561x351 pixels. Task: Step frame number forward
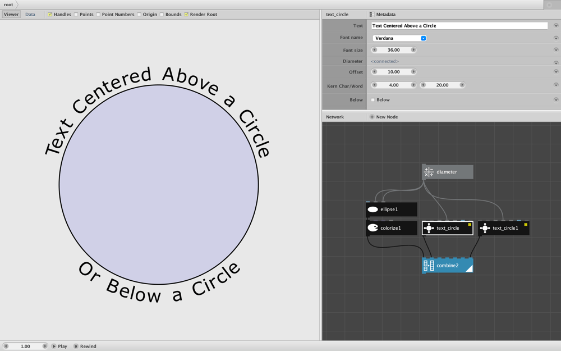[45, 346]
